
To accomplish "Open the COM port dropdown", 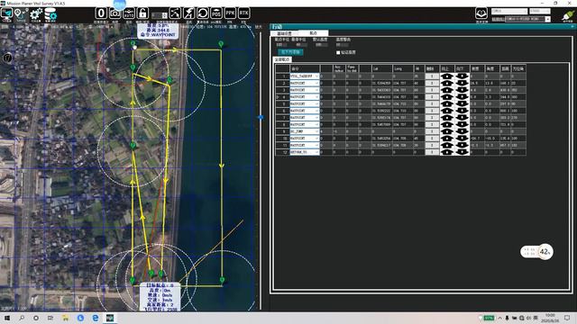I will (x=509, y=12).
